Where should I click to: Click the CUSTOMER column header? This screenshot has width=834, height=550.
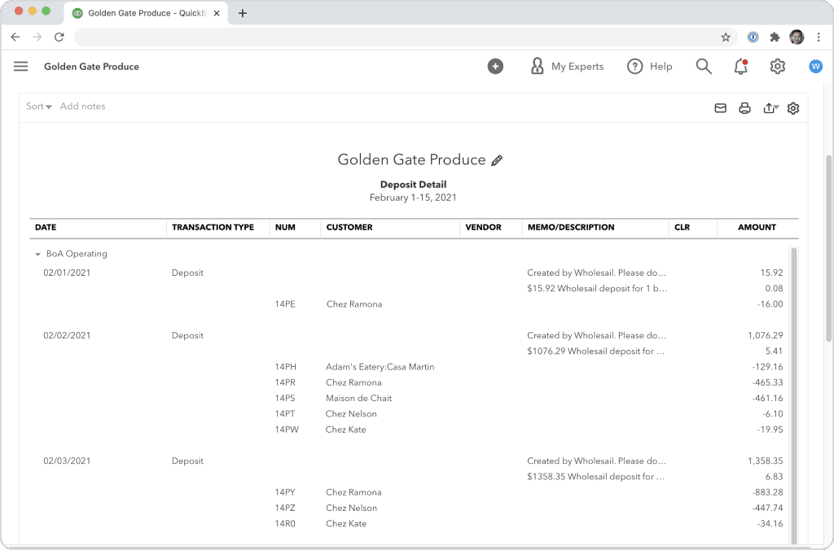[349, 228]
